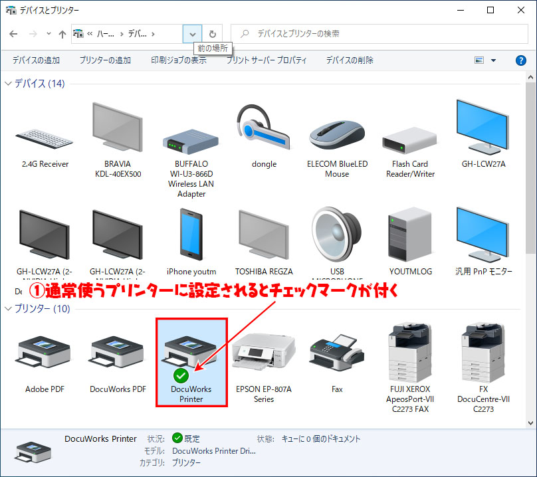Select the DocuWorks PDF printer
Viewport: 537px width, 477px height.
[118, 363]
